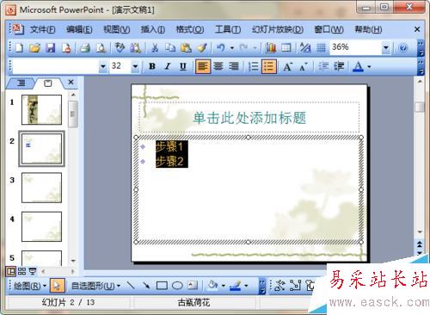This screenshot has height=315, width=430.
Task: Copy selection with the Copy icon
Action: pyautogui.click(x=170, y=47)
